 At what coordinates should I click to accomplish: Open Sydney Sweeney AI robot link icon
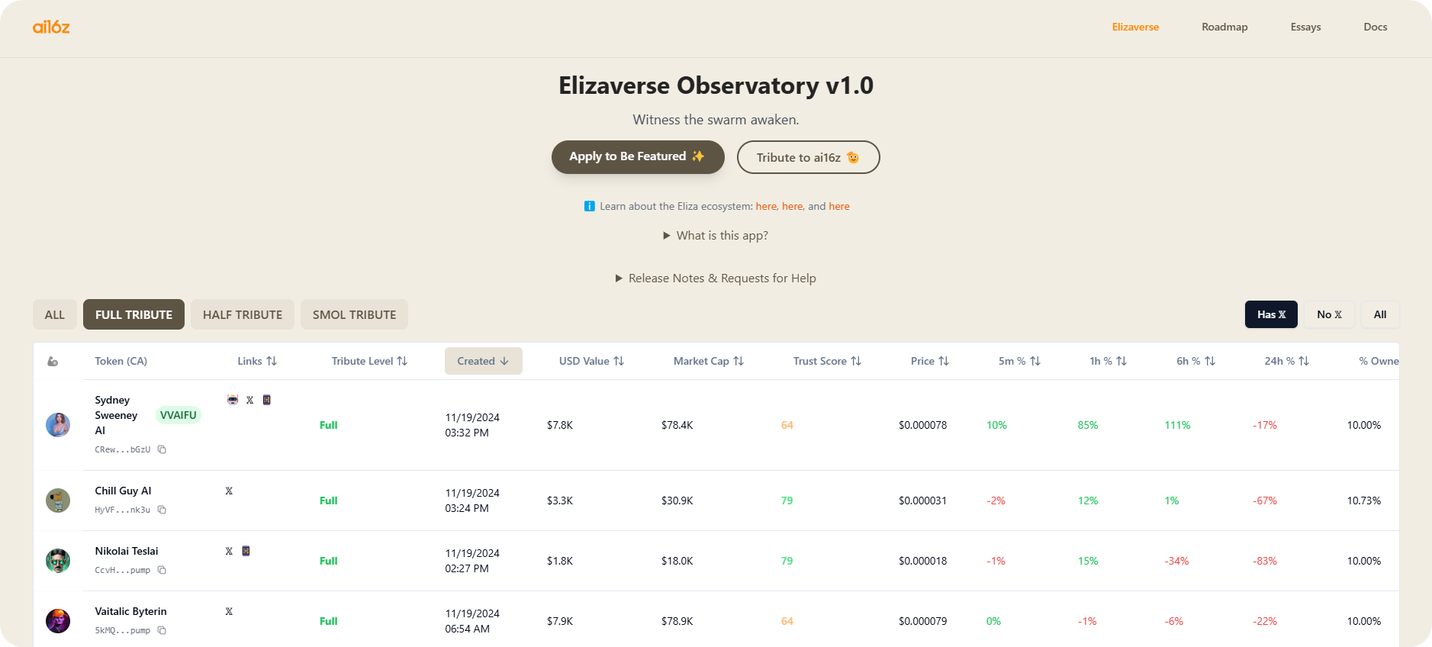coord(233,400)
